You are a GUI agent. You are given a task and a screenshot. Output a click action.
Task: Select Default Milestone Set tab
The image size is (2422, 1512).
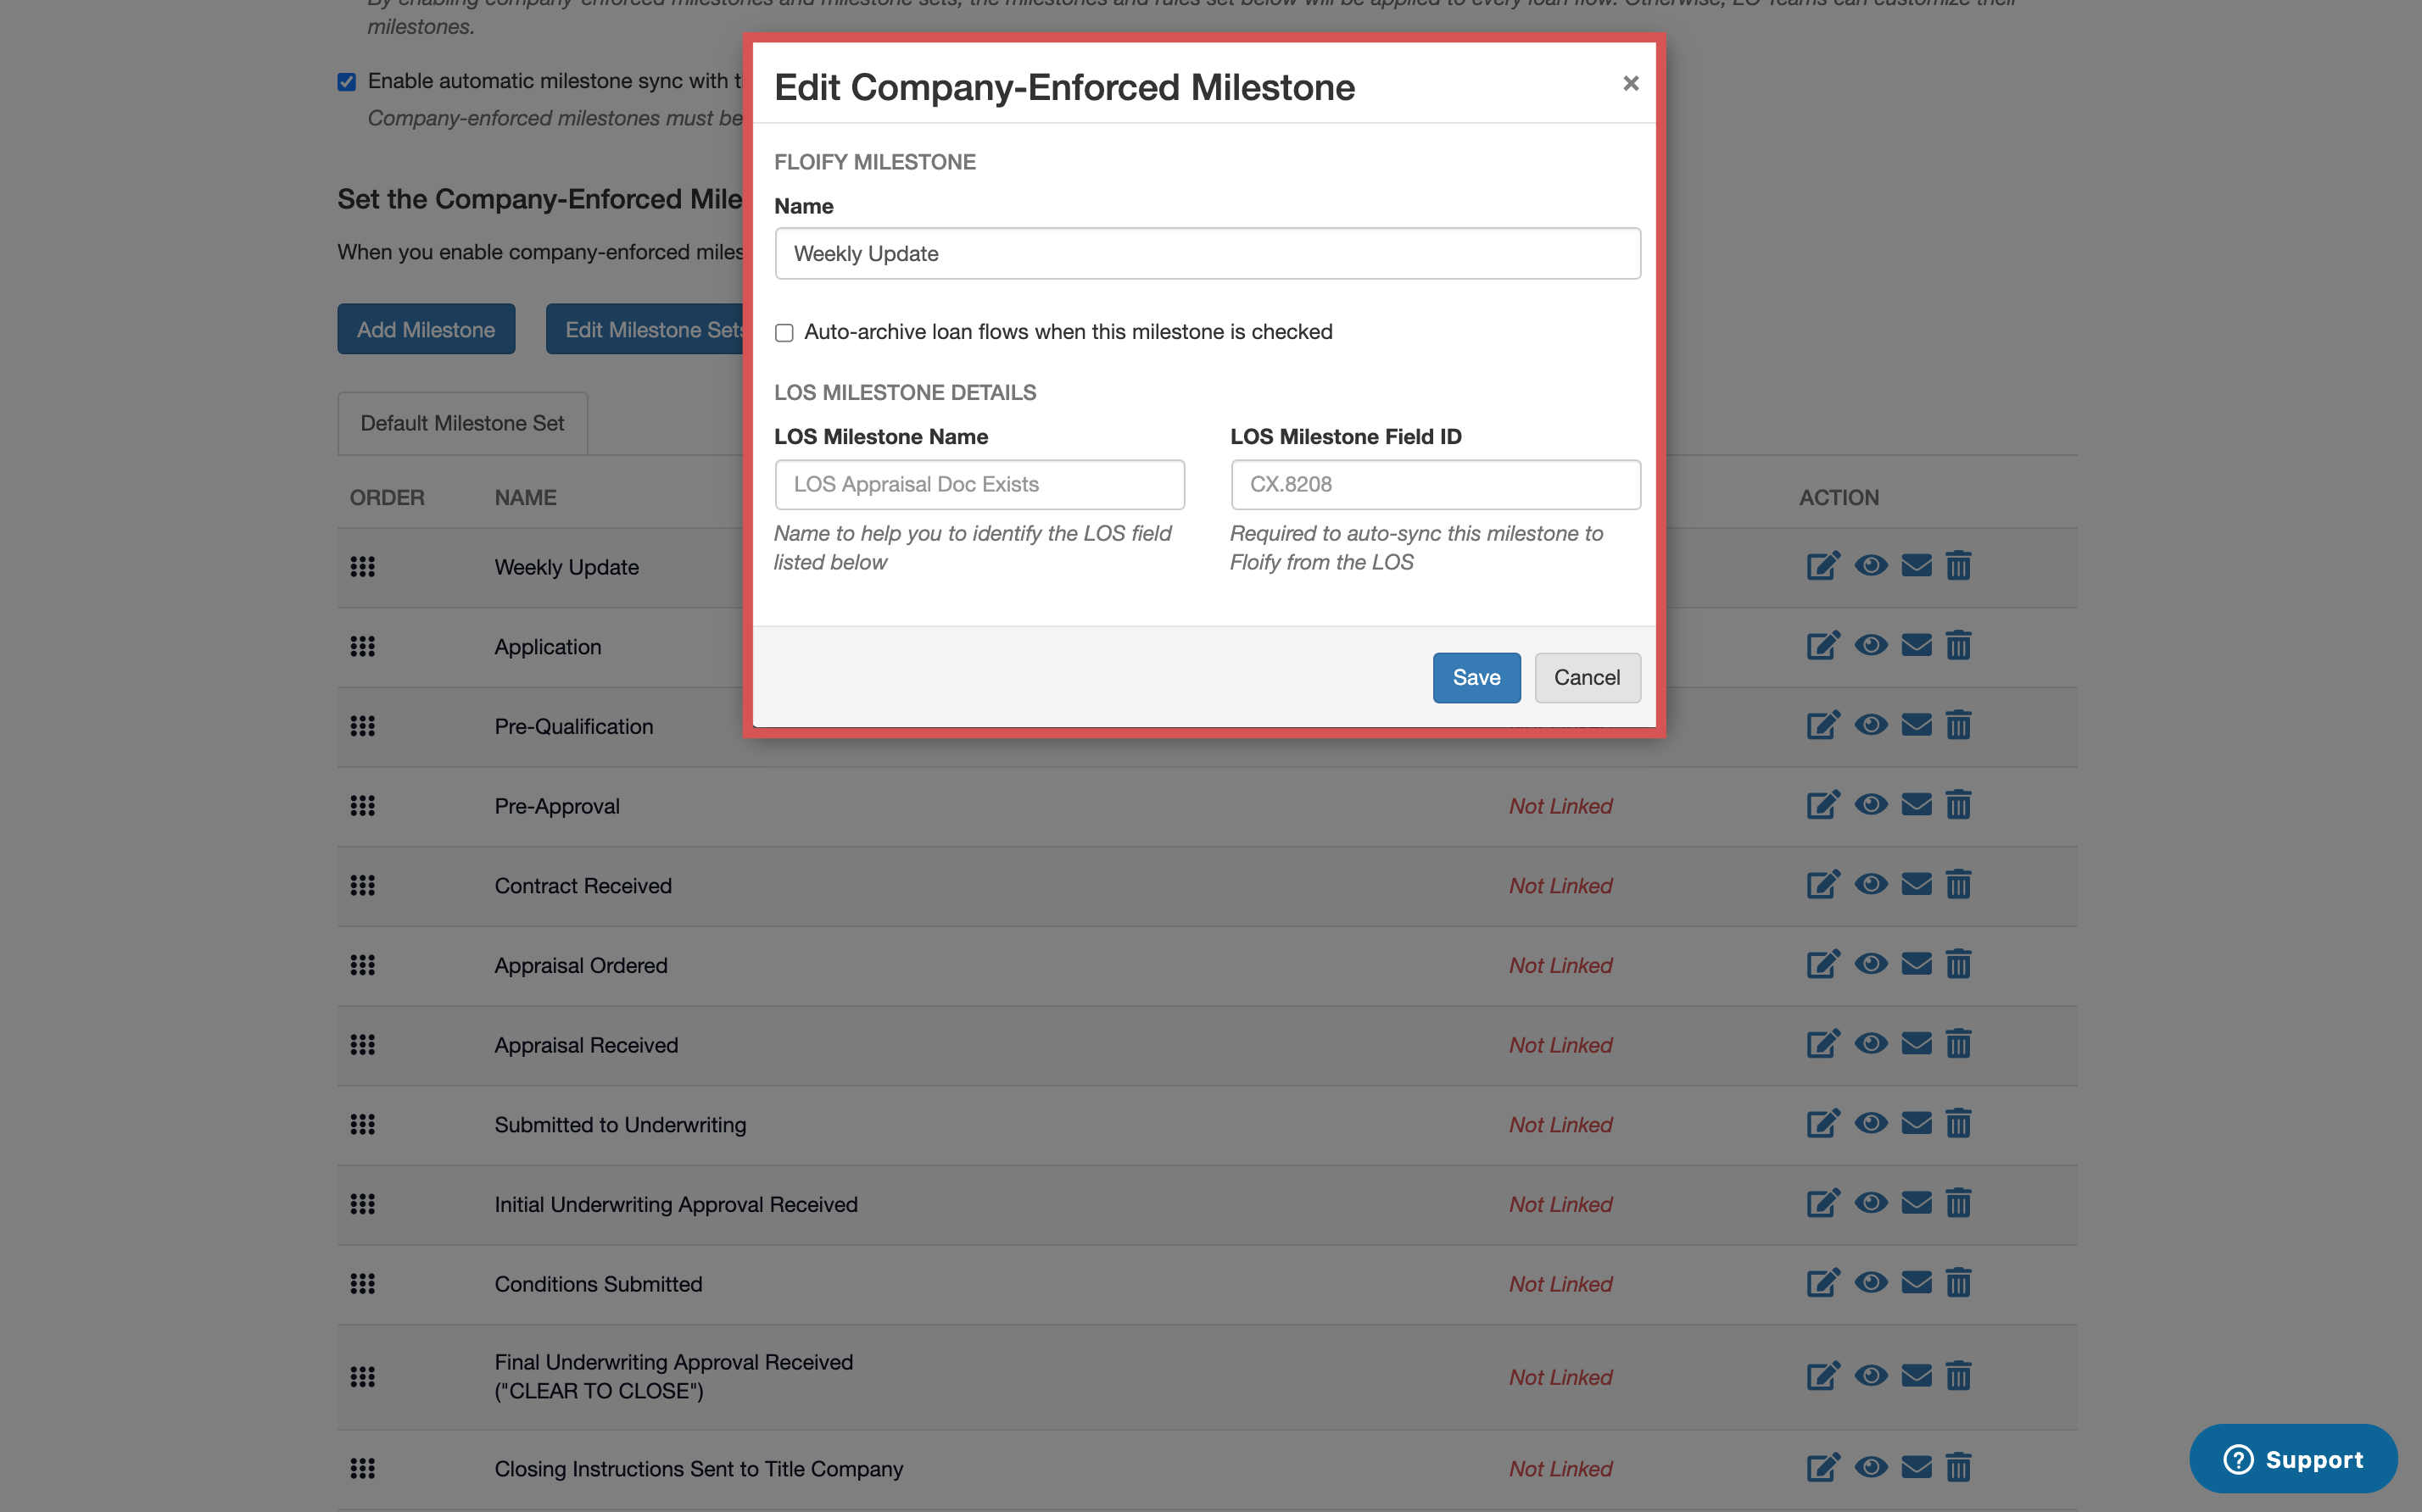tap(462, 423)
